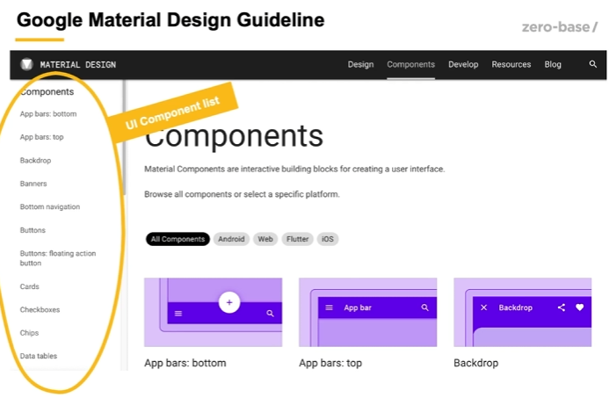The width and height of the screenshot is (609, 398).
Task: Open Backdrop in the sidebar list
Action: point(35,161)
